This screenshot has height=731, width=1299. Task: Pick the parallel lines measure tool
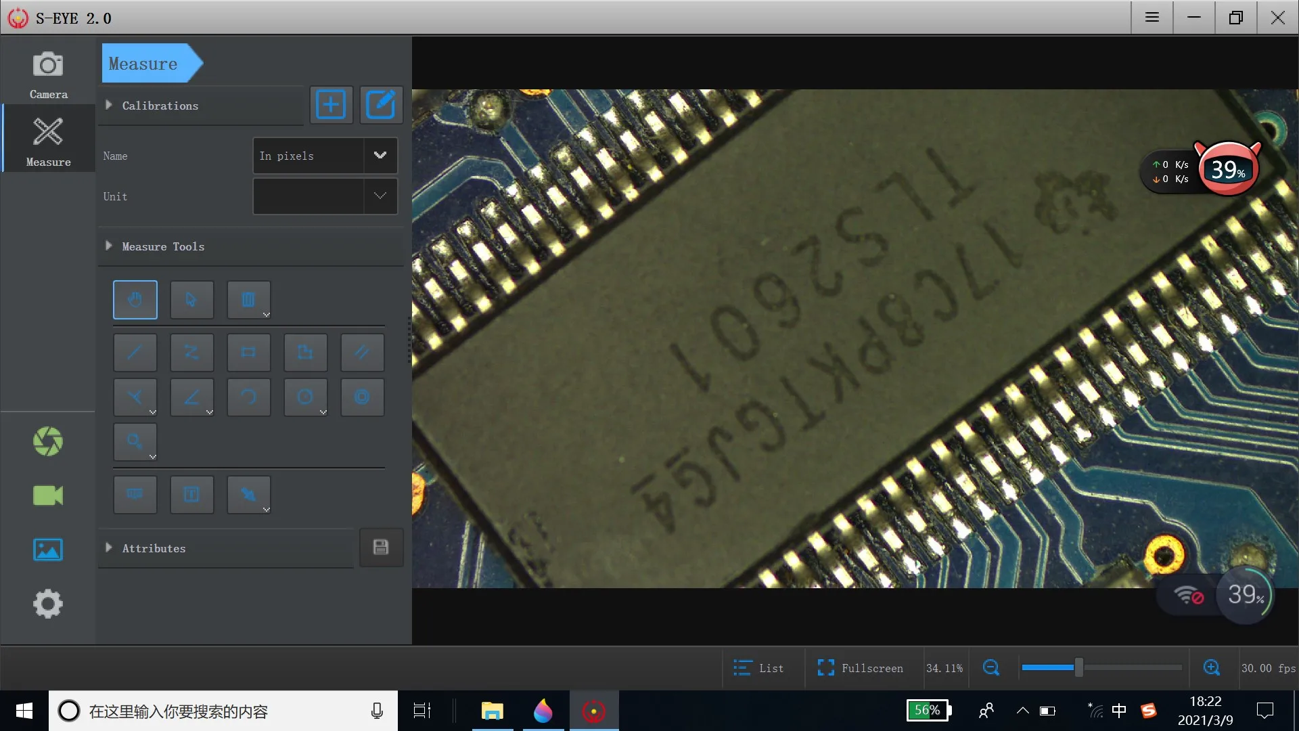[x=362, y=352]
